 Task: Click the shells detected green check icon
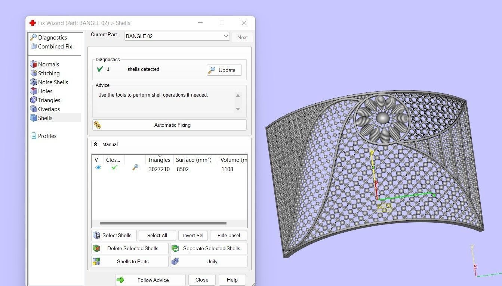[100, 69]
